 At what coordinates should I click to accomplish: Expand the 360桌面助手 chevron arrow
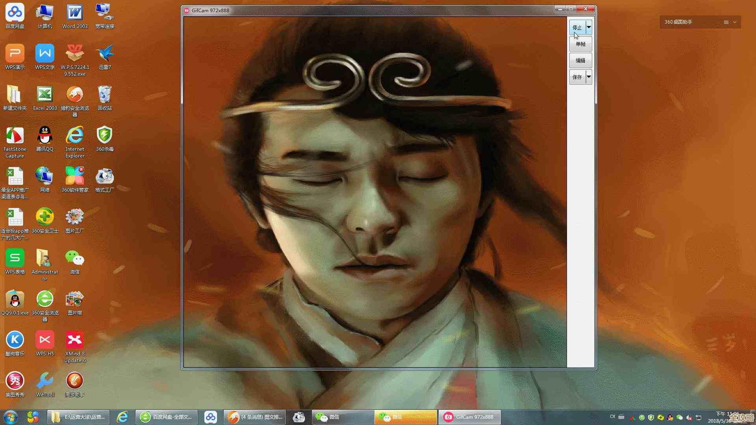[735, 22]
